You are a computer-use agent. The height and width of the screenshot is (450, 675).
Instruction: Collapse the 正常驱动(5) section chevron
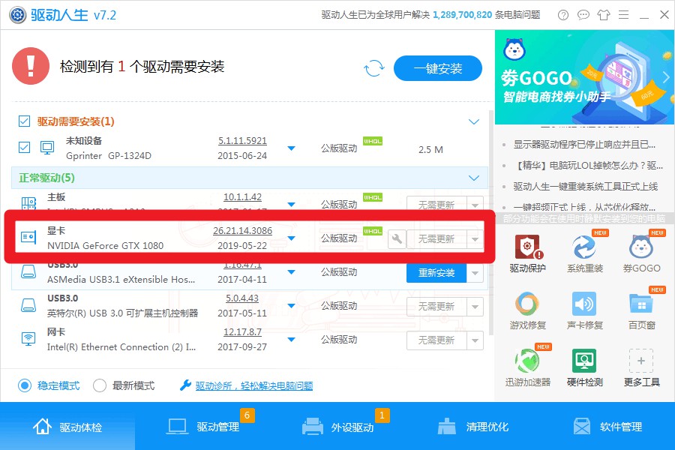coord(473,178)
